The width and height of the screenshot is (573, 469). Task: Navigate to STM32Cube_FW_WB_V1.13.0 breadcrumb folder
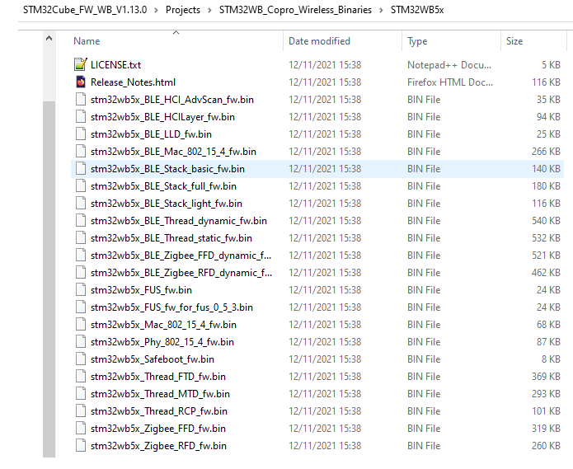85,10
